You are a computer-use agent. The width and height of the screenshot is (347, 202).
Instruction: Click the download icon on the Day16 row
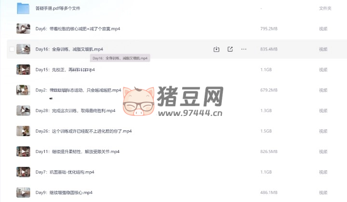click(216, 49)
